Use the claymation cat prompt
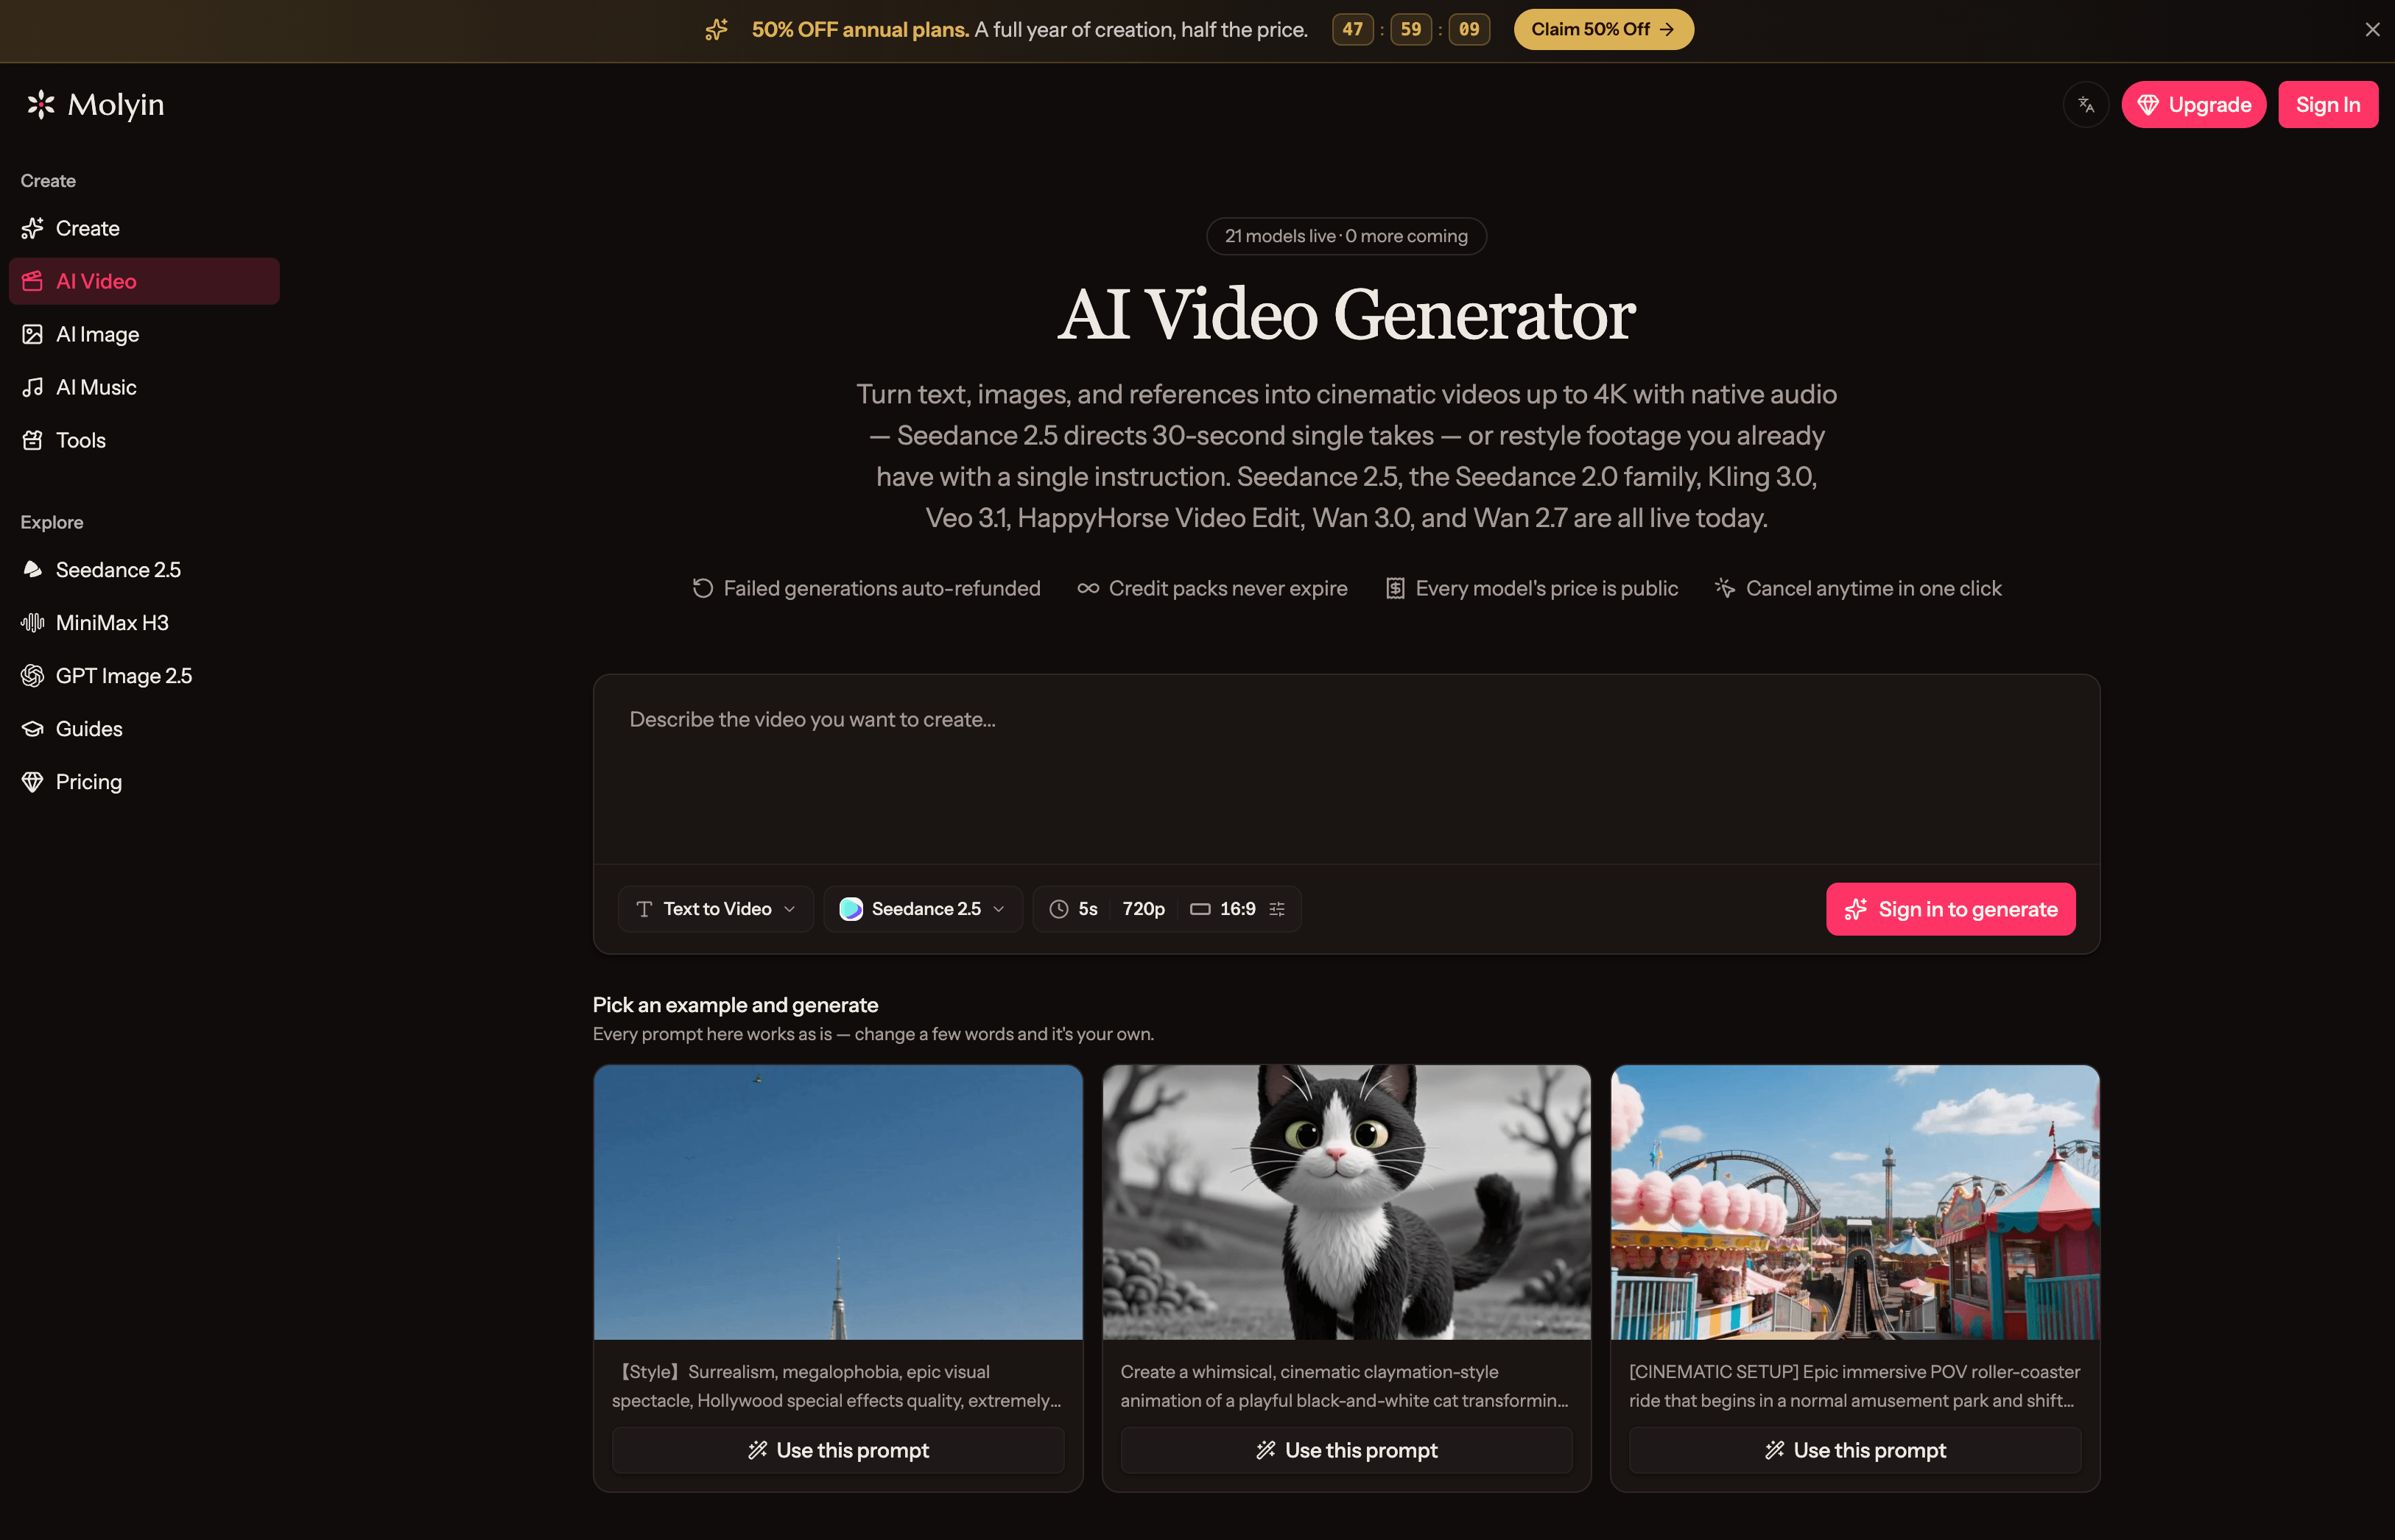 tap(1346, 1450)
